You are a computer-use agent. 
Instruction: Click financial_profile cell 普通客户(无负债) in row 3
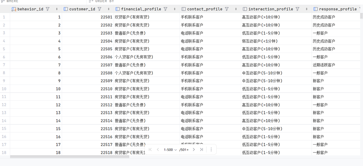(x=146, y=33)
